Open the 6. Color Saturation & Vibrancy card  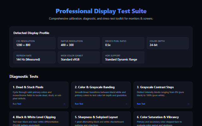tap(163, 119)
